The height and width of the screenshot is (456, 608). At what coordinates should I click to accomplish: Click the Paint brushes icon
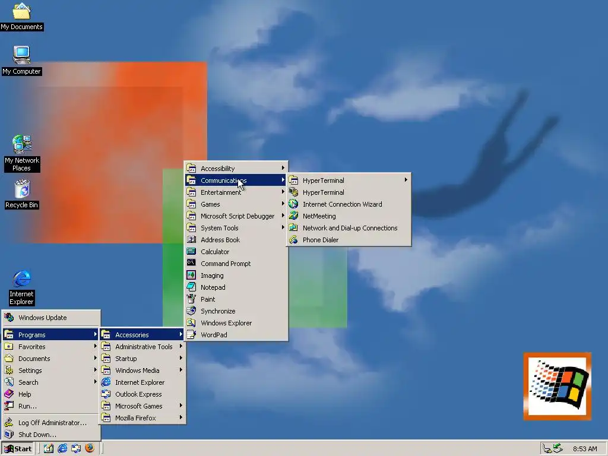click(191, 299)
